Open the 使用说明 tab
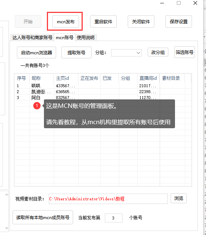This screenshot has width=206, height=235. pyautogui.click(x=86, y=37)
